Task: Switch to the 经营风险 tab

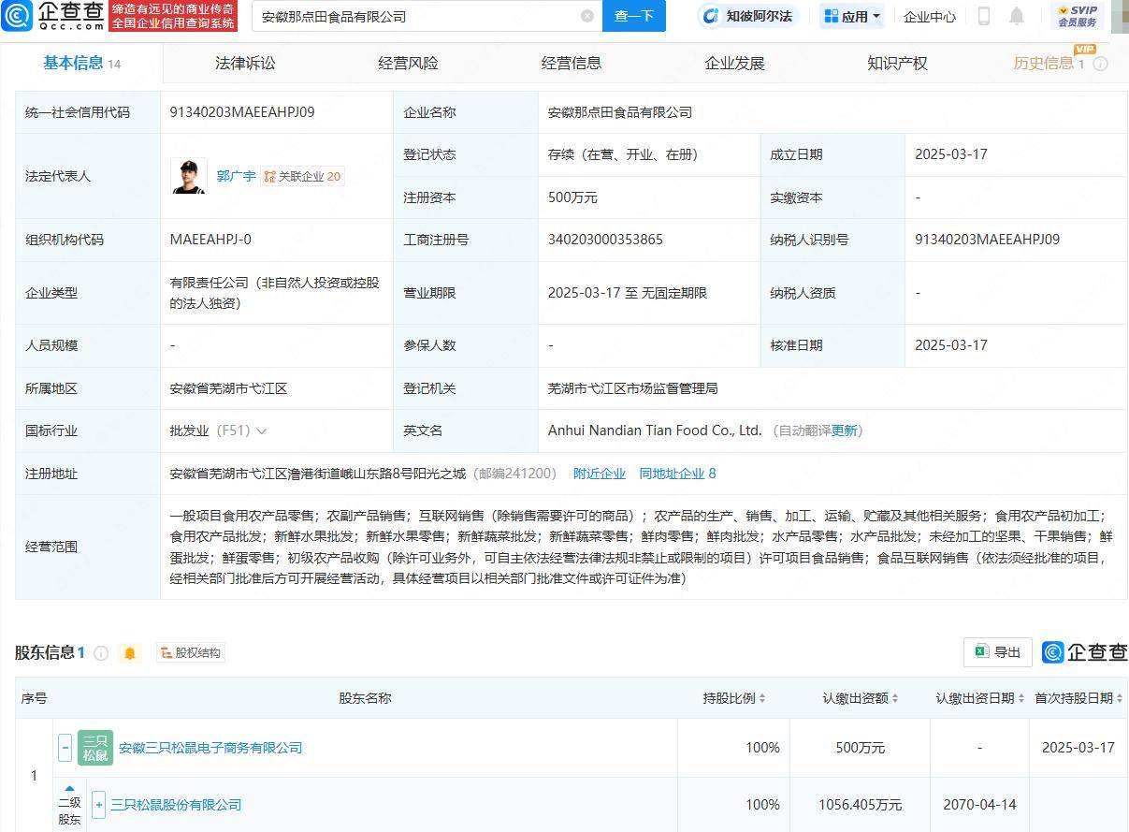Action: point(408,63)
